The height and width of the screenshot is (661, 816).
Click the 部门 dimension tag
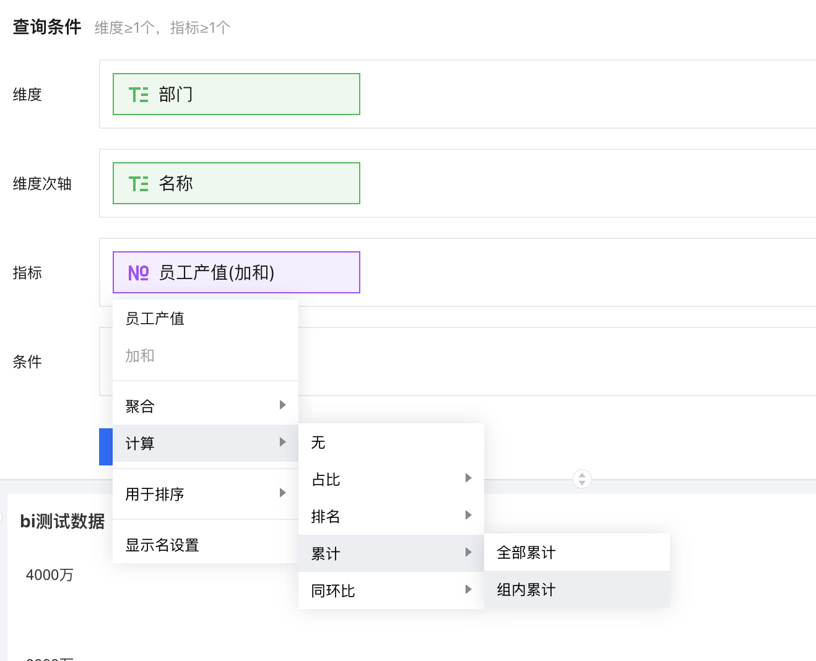(x=236, y=94)
